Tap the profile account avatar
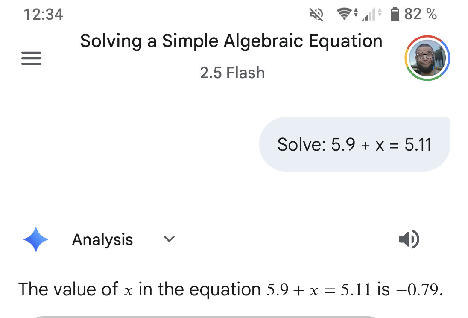The image size is (468, 318). pos(427,58)
